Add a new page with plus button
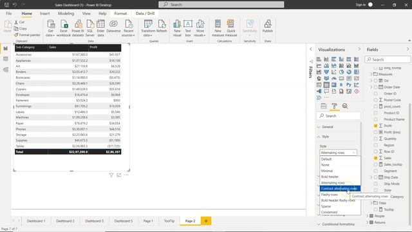This screenshot has height=232, width=412. click(206, 221)
